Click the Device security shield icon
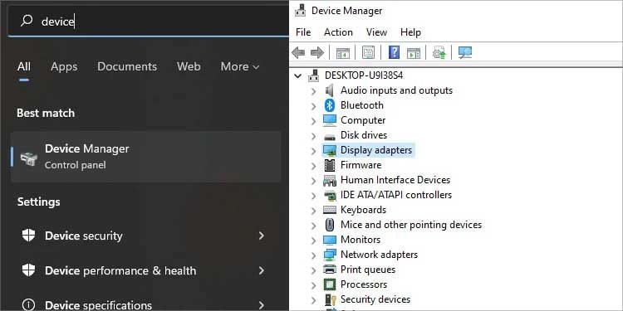This screenshot has width=623, height=311. click(28, 236)
